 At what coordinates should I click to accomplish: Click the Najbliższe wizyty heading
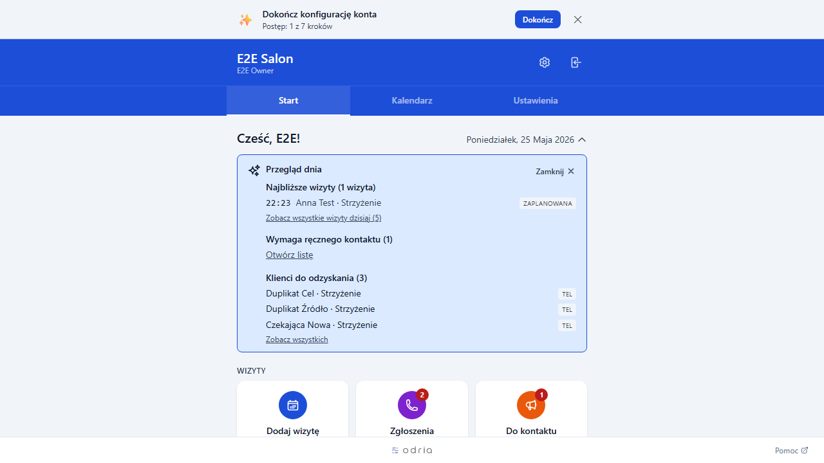[x=321, y=187]
